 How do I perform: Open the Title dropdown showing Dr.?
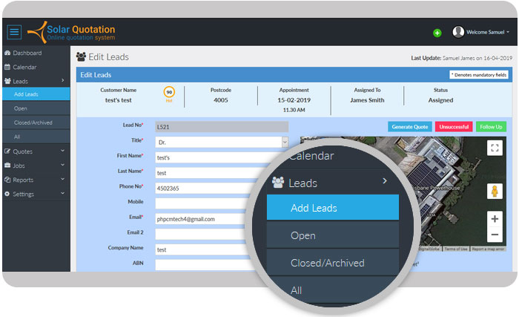click(x=222, y=143)
